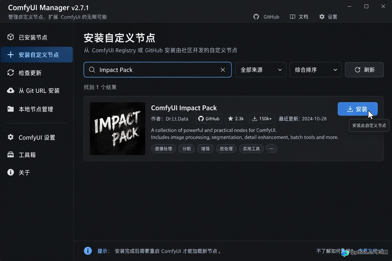Click the 150k+ downloads badge
This screenshot has height=261, width=392.
tap(262, 119)
